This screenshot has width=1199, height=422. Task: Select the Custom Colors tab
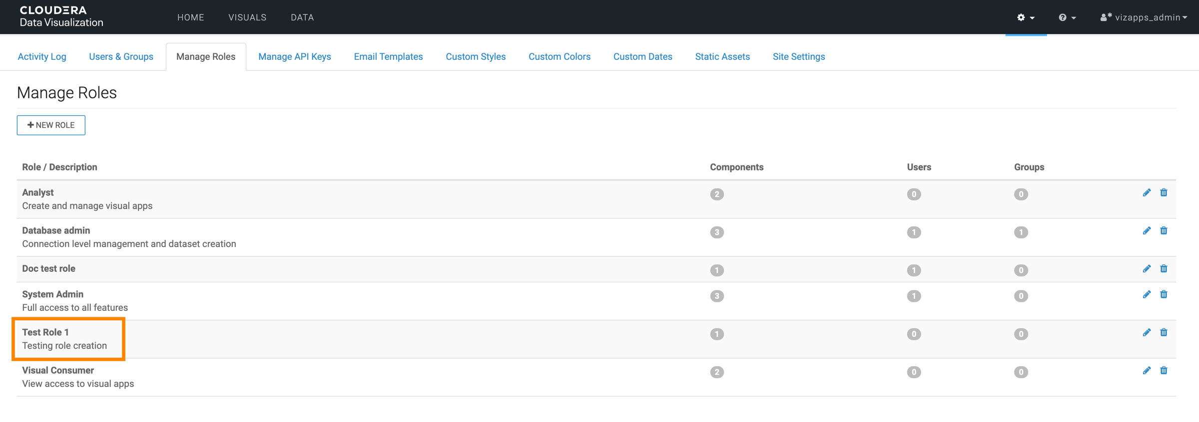[559, 57]
